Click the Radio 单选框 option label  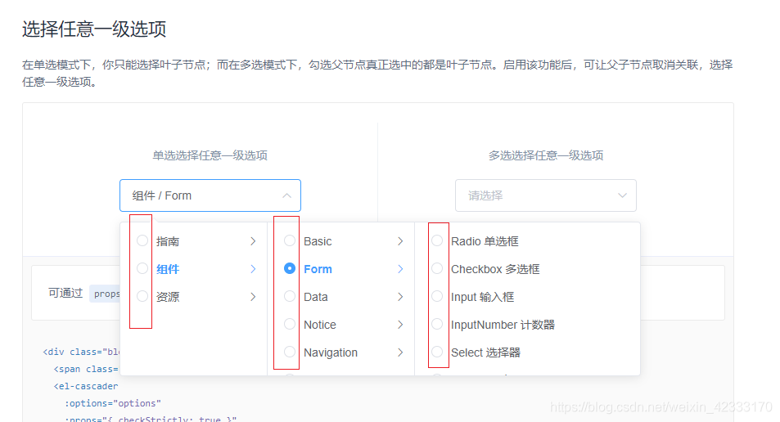[485, 241]
